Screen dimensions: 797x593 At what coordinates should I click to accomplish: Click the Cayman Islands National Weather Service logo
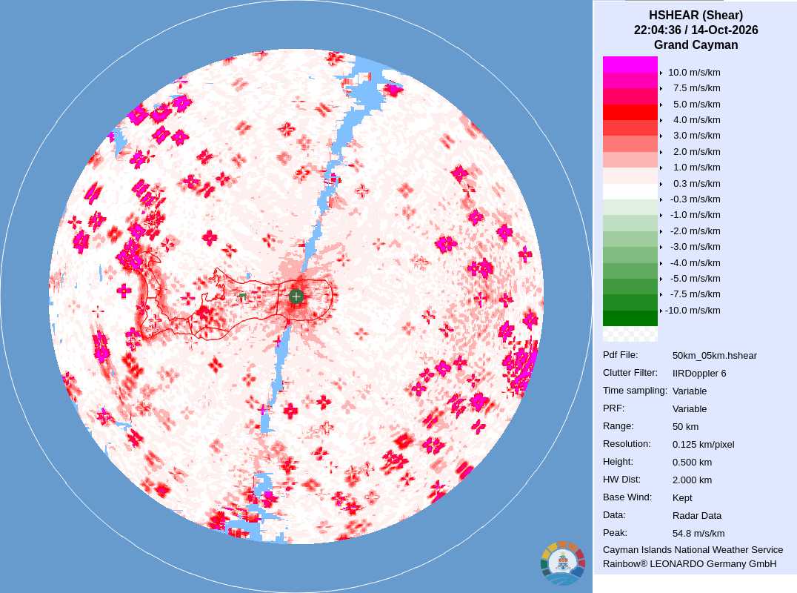click(x=563, y=563)
